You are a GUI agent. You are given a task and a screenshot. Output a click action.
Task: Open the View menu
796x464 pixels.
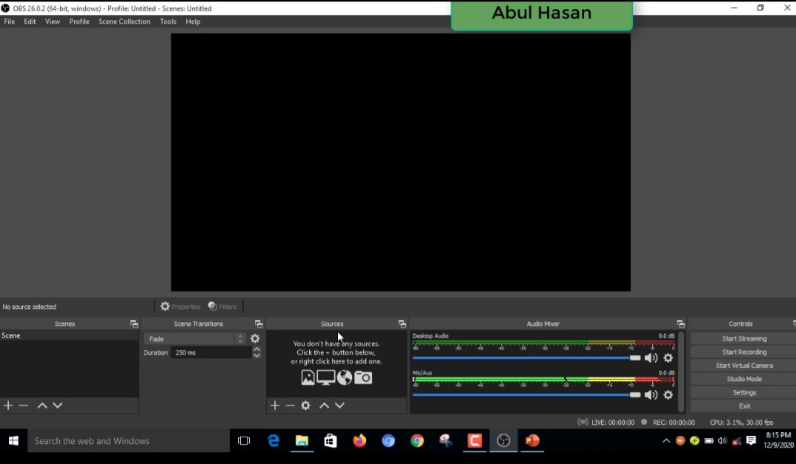pos(53,21)
